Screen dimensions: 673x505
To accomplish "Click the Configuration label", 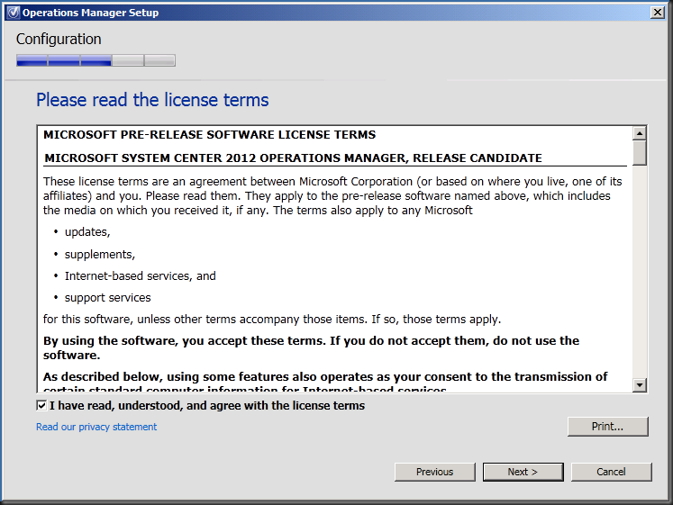I will coord(59,39).
